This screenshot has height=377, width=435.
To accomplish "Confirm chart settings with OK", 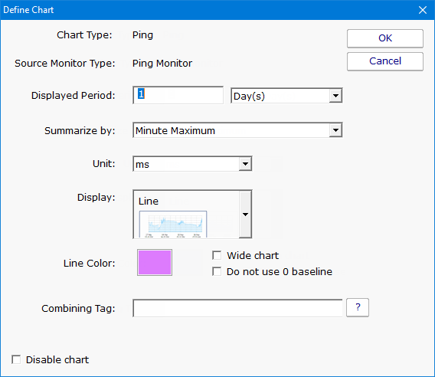I will [385, 38].
